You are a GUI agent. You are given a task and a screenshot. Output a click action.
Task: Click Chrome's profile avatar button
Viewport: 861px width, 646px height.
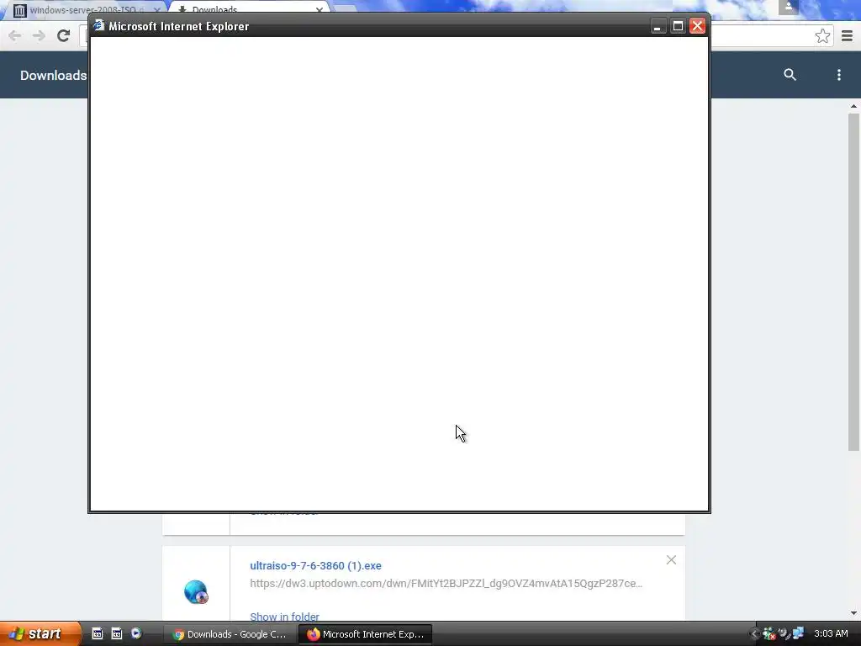pos(789,7)
